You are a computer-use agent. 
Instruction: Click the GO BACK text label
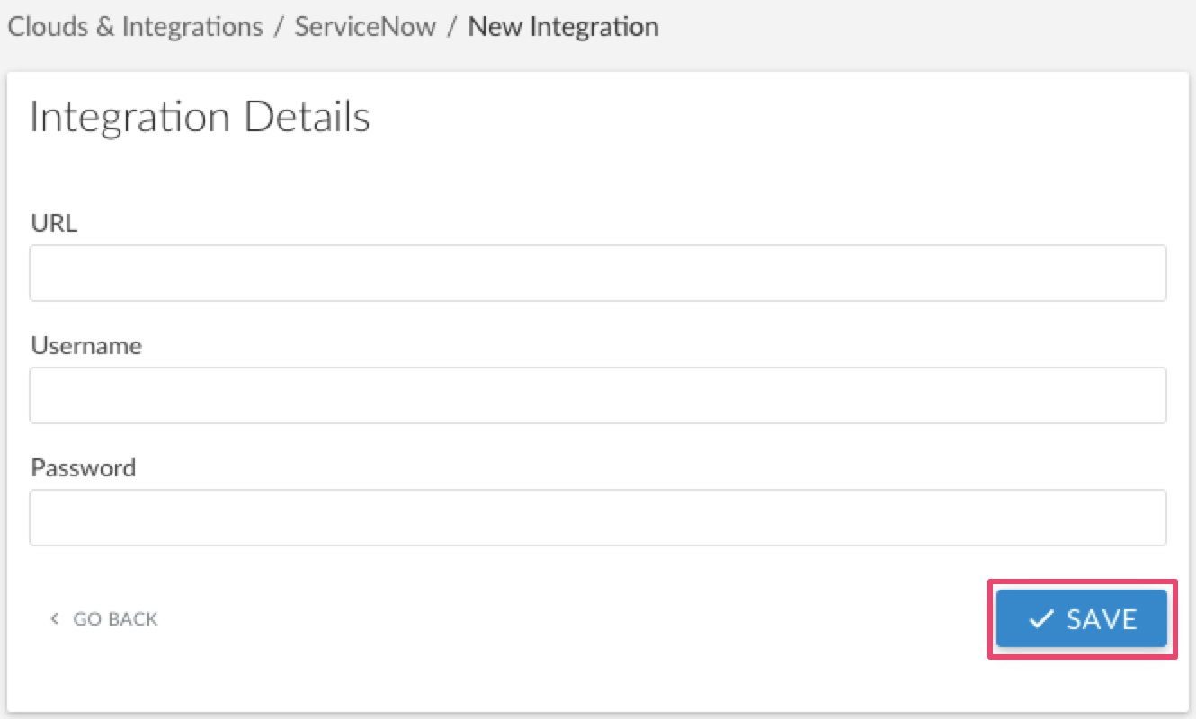pyautogui.click(x=115, y=618)
